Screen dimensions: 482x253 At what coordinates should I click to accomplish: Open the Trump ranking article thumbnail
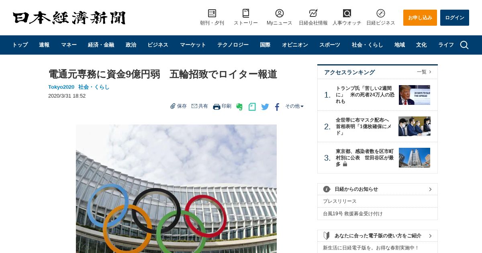(415, 95)
